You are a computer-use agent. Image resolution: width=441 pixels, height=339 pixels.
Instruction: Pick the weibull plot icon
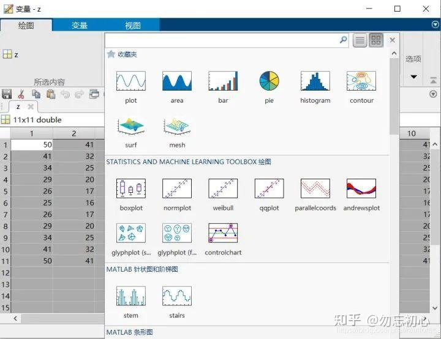coord(223,188)
